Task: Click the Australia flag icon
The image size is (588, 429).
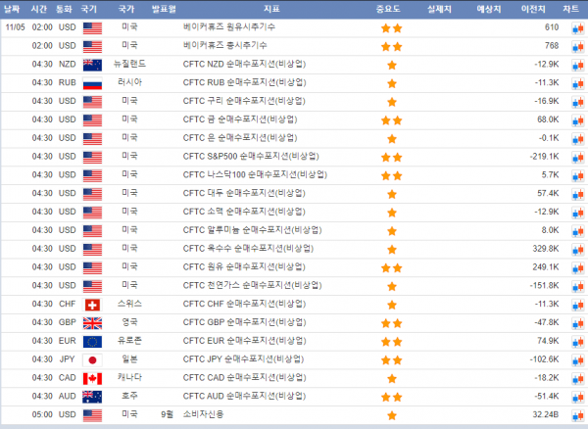Action: click(92, 396)
